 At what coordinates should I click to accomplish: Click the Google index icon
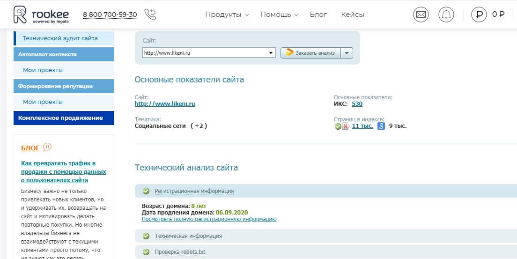(381, 126)
